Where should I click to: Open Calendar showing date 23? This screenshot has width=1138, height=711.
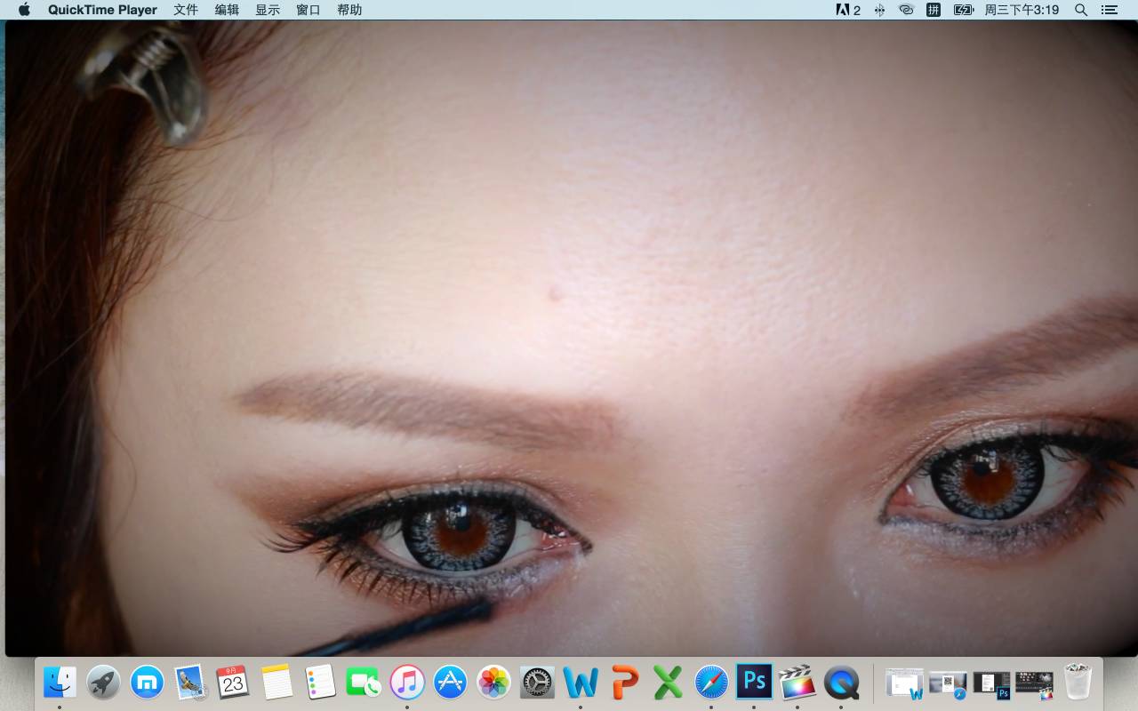point(233,683)
